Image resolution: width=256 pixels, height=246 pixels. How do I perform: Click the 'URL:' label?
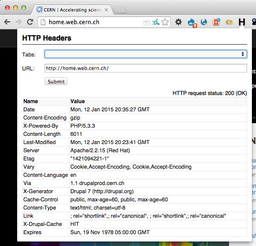28,68
